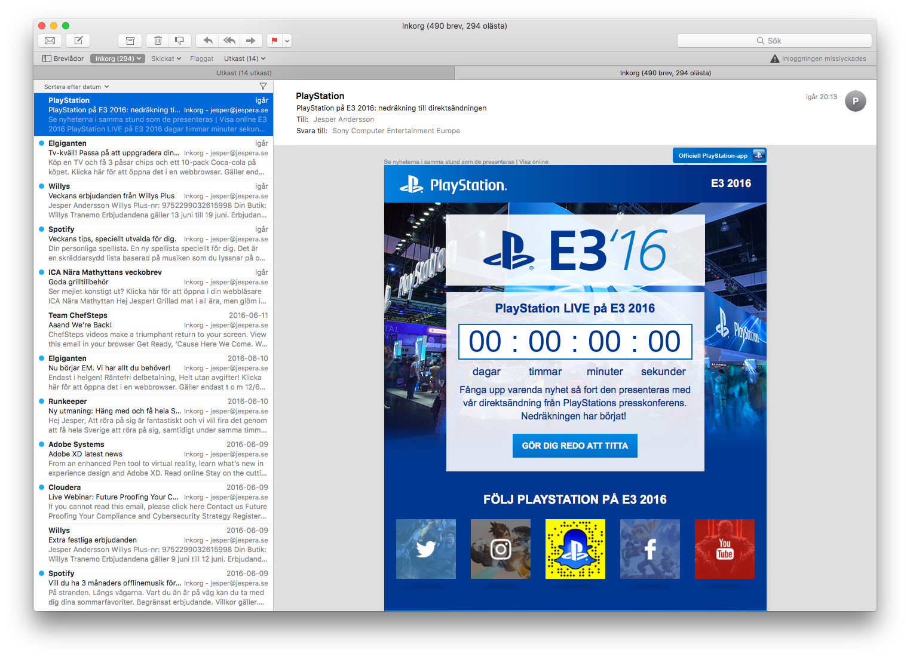Open the Skickat mailbox dropdown
The image size is (910, 659).
click(x=166, y=59)
